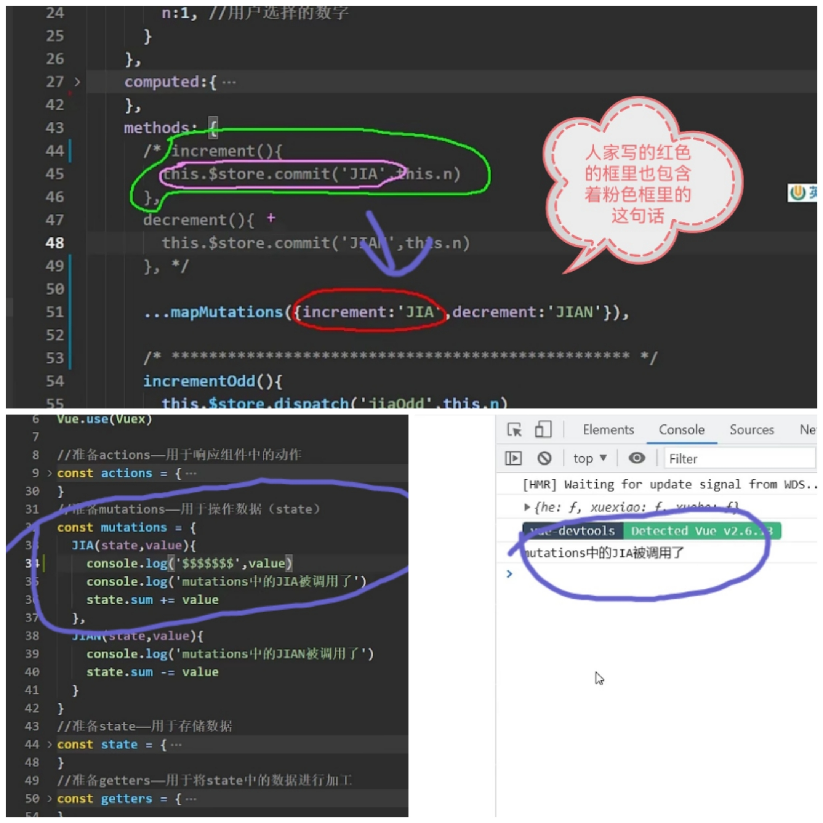Expand the logged {he: f, xuexiao: f} object
The image size is (823, 823).
527,507
